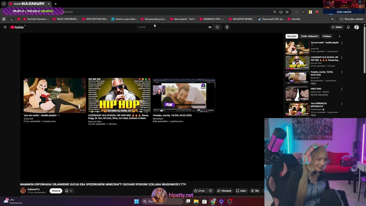This screenshot has height=206, width=366.
Task: Open the on-screen keyboard in search box
Action: pos(210,27)
